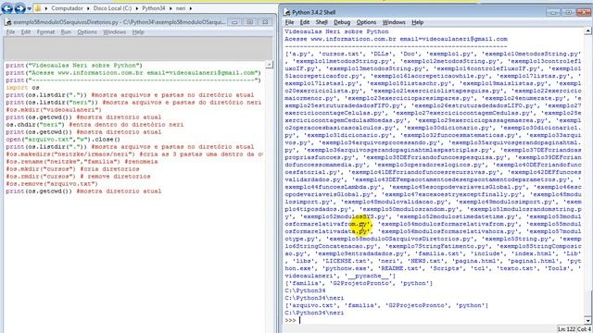Open Edit menu in the editor window

click(x=26, y=32)
